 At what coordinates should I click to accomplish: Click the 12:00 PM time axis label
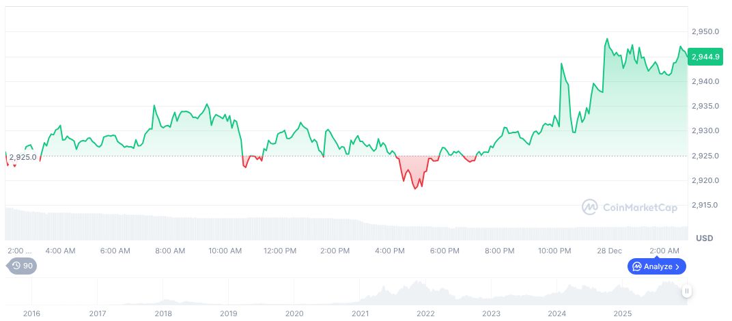point(280,251)
